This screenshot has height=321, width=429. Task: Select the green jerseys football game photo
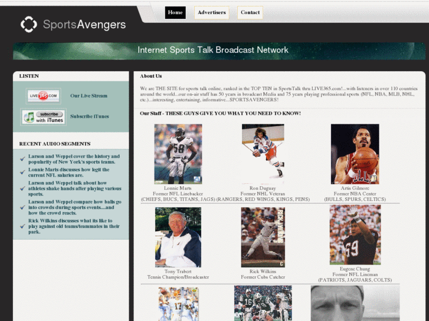click(263, 303)
